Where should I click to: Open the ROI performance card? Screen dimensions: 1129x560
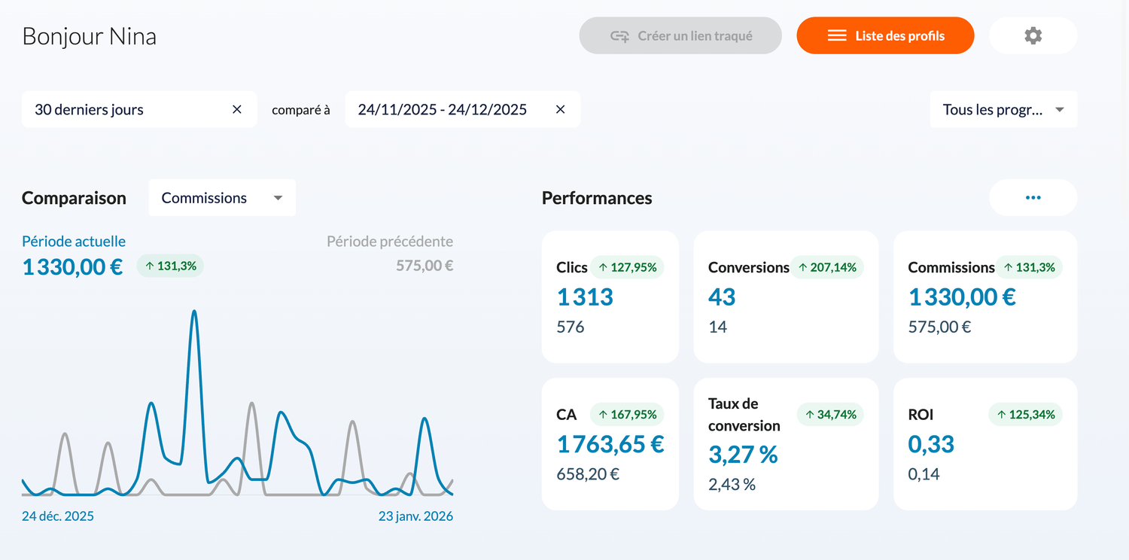pos(984,444)
